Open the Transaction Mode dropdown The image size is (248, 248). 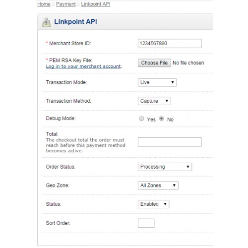tap(157, 82)
